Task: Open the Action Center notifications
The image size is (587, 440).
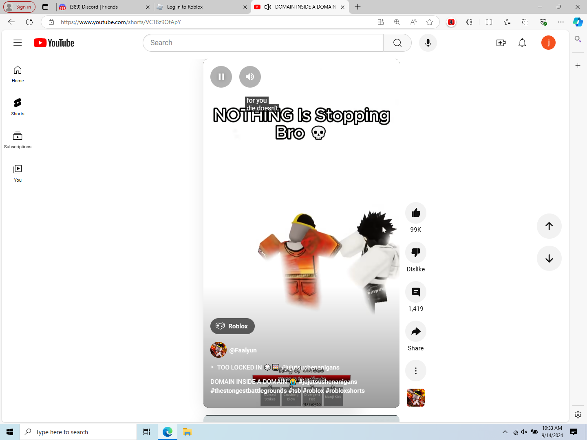Action: click(574, 432)
